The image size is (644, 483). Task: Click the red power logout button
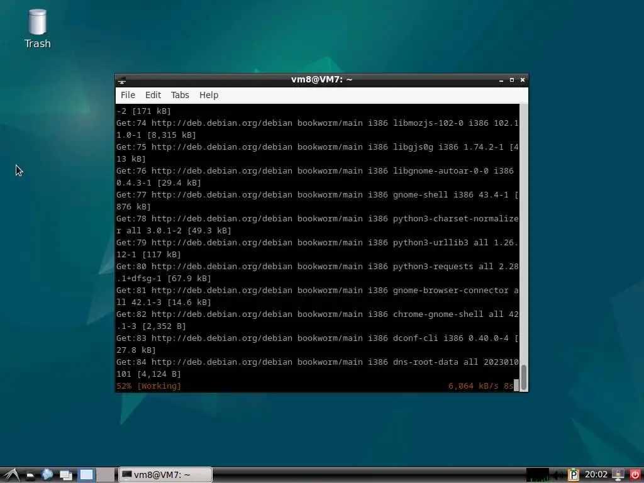pyautogui.click(x=635, y=475)
